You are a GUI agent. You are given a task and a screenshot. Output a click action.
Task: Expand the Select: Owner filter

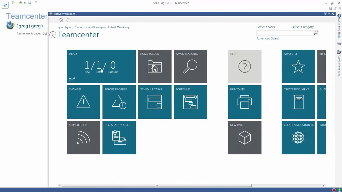266,27
